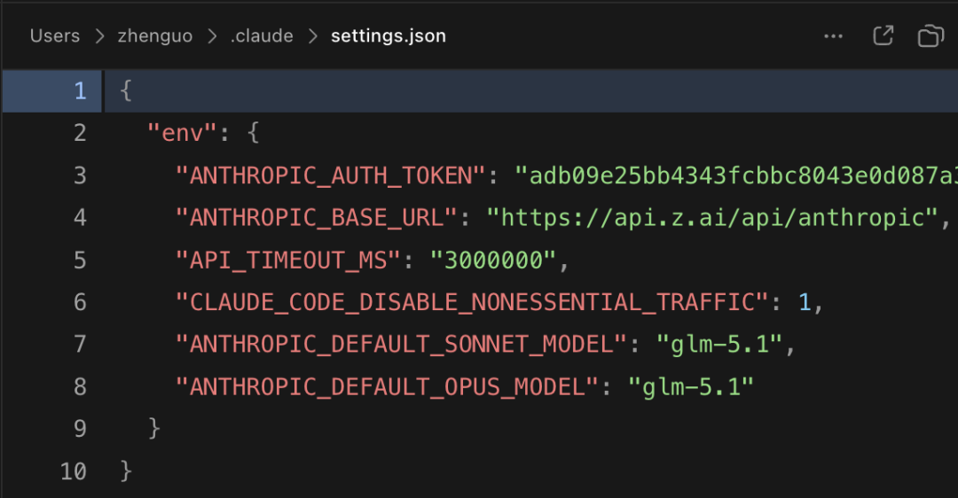Click line number 7 in the gutter
The height and width of the screenshot is (498, 958).
[x=80, y=344]
